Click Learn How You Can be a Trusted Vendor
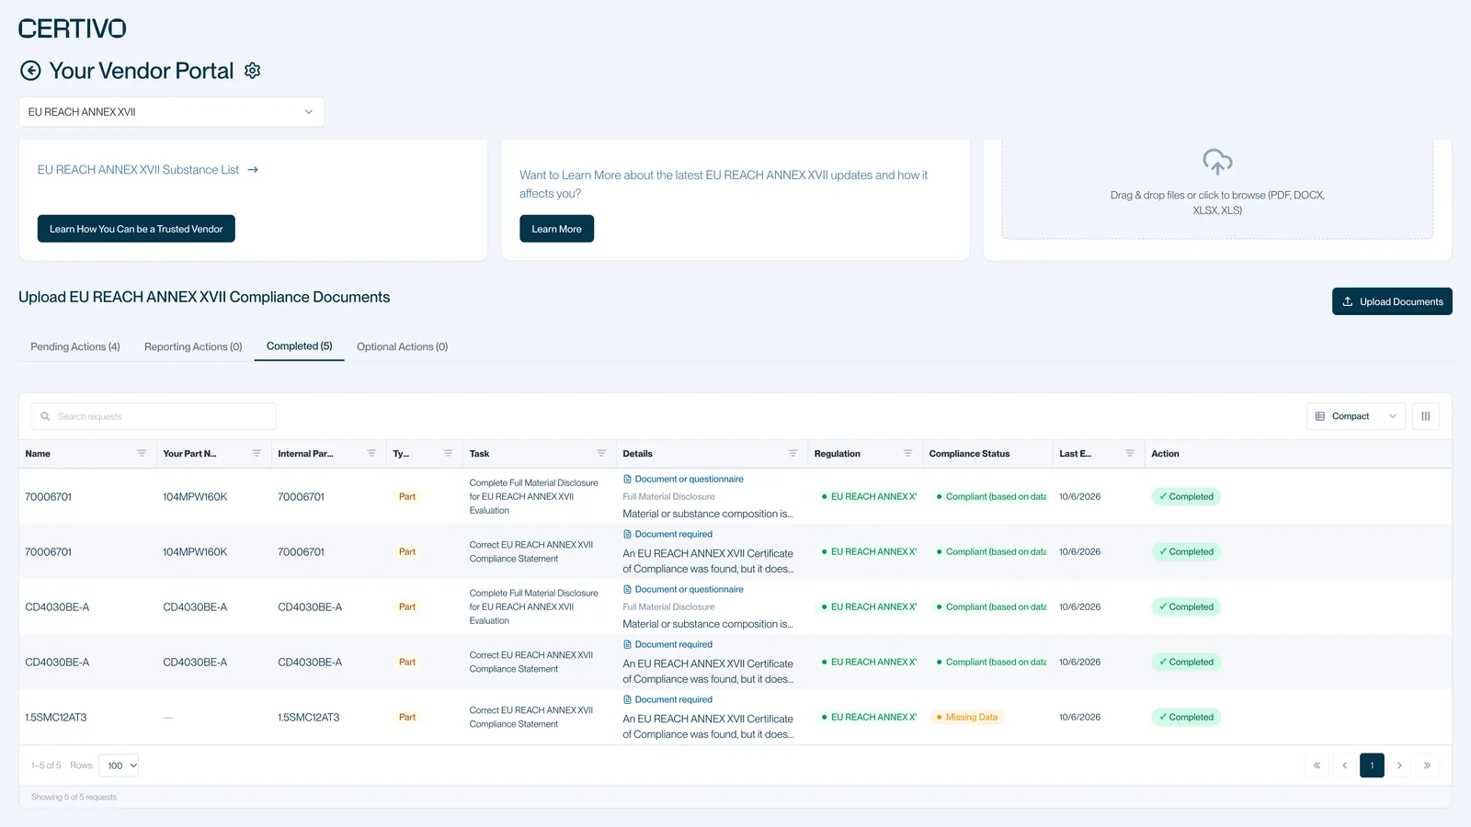 point(136,229)
